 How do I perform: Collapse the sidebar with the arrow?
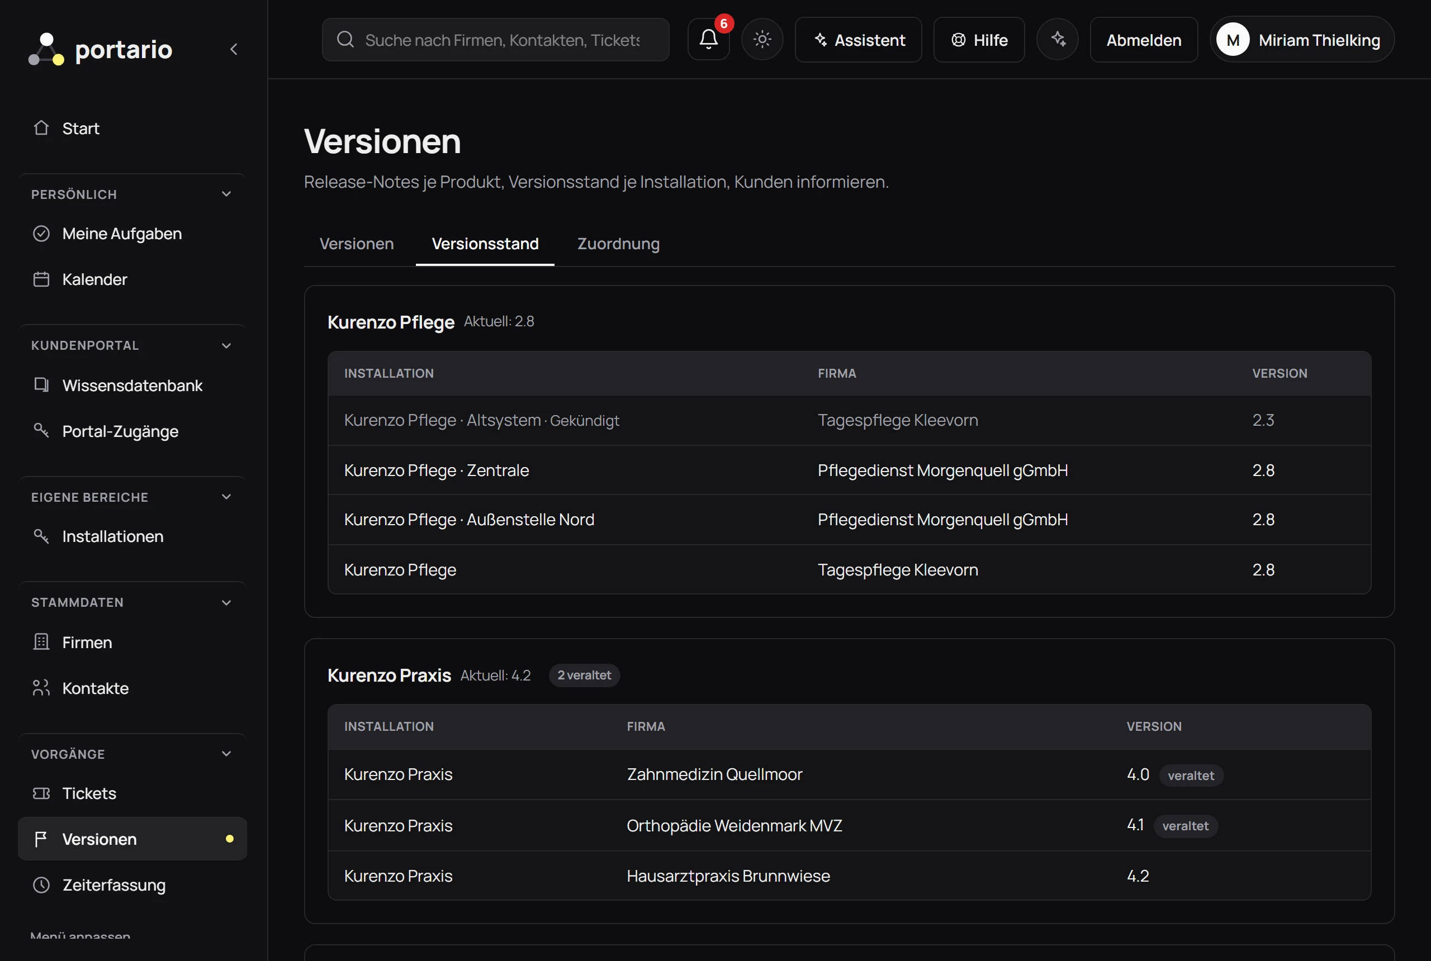234,49
